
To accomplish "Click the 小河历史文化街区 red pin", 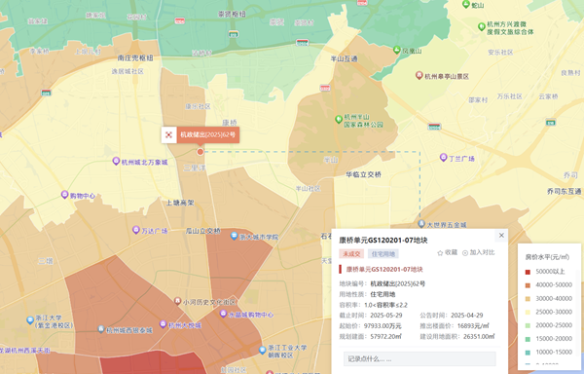I will pyautogui.click(x=178, y=301).
